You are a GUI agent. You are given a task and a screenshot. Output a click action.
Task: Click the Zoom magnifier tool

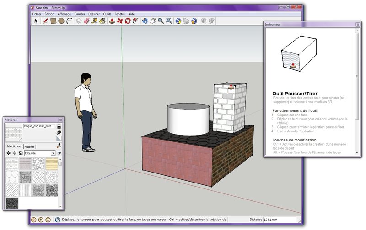(x=161, y=21)
